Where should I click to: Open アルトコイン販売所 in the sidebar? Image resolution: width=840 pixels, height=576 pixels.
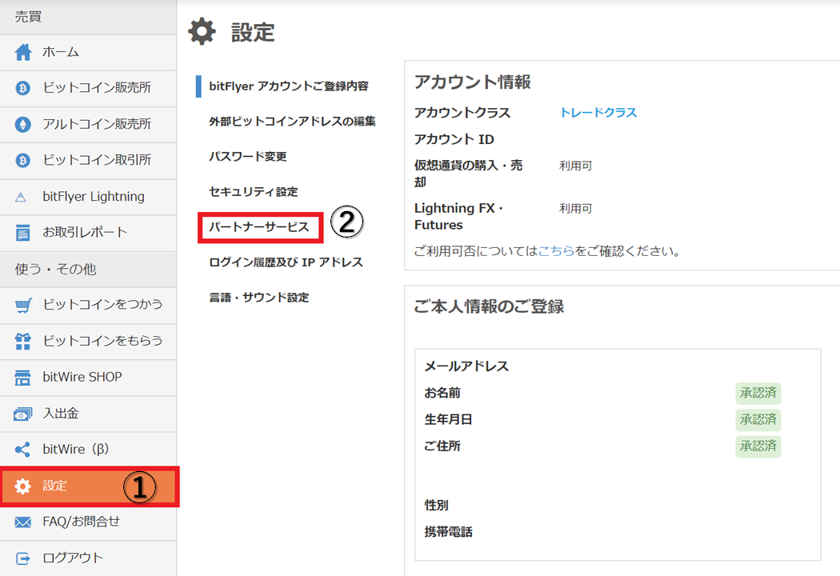pyautogui.click(x=88, y=124)
